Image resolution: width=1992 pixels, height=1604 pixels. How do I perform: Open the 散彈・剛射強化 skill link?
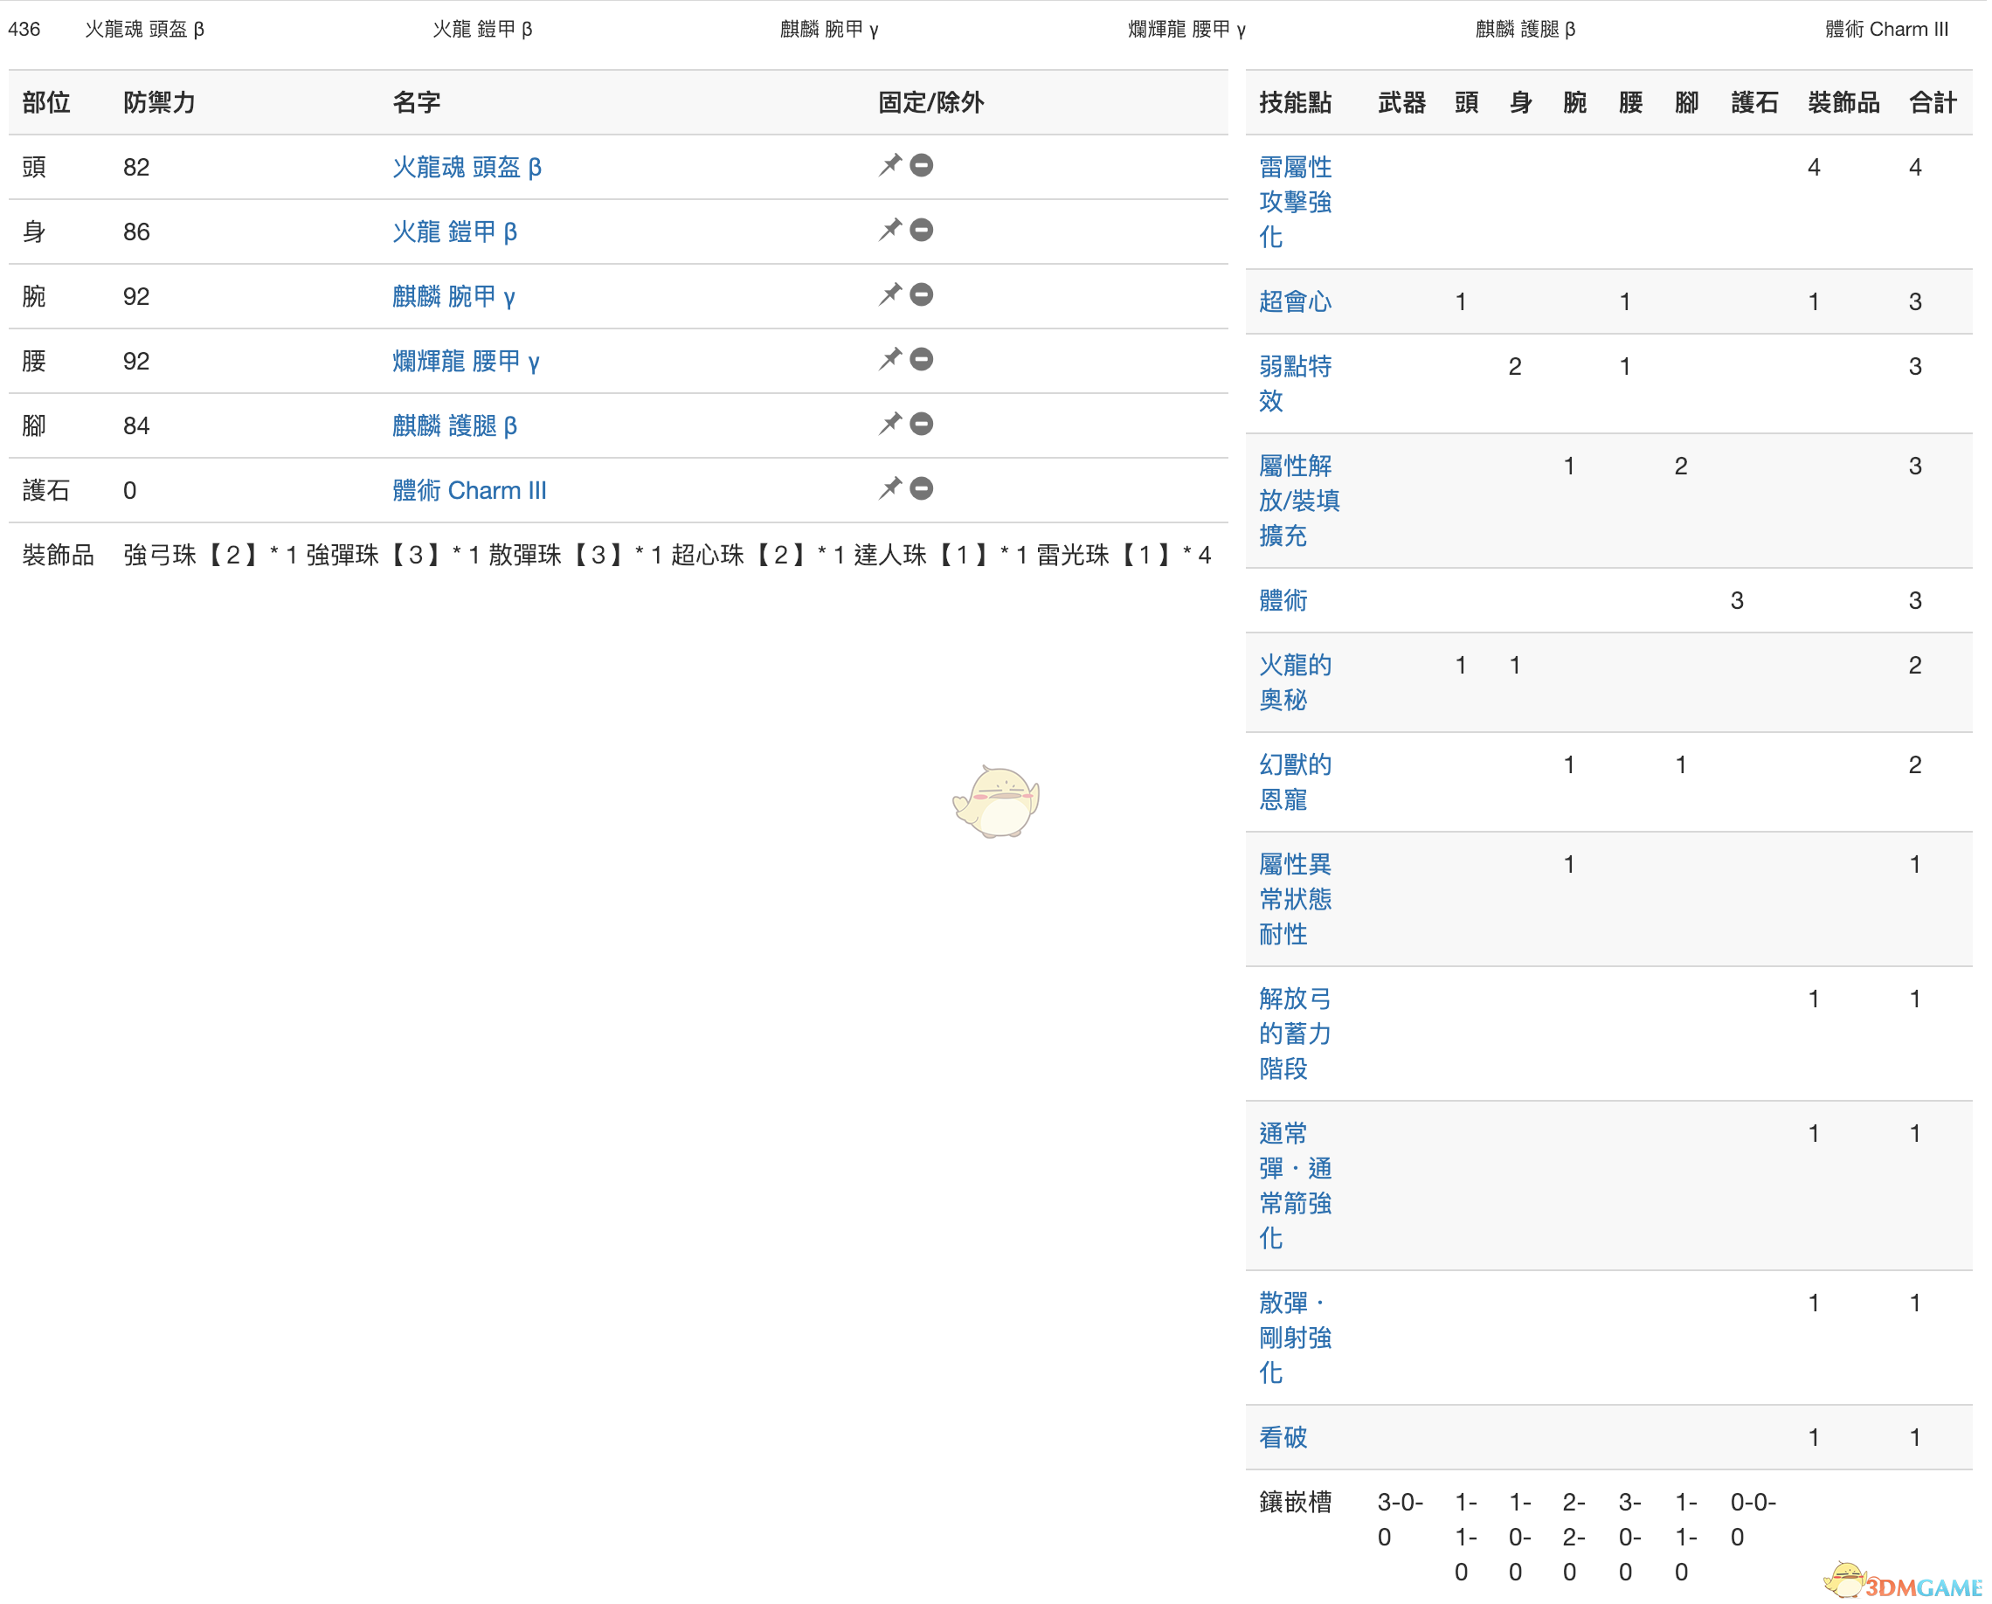coord(1296,1338)
